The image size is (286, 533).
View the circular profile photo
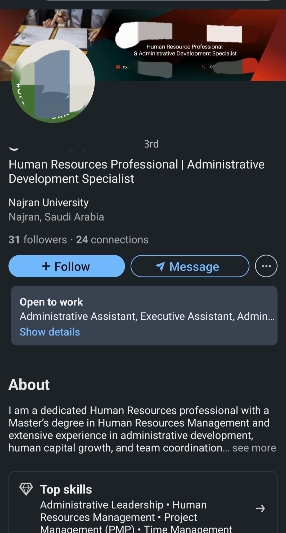pyautogui.click(x=53, y=81)
